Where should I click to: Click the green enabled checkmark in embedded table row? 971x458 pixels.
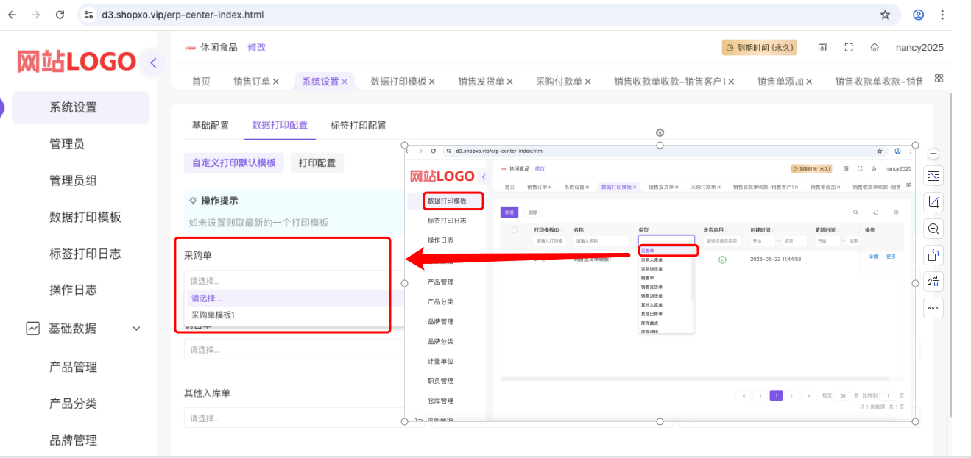(722, 260)
